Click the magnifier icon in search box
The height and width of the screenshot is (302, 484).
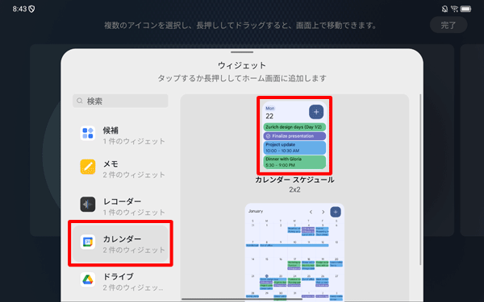(x=80, y=101)
